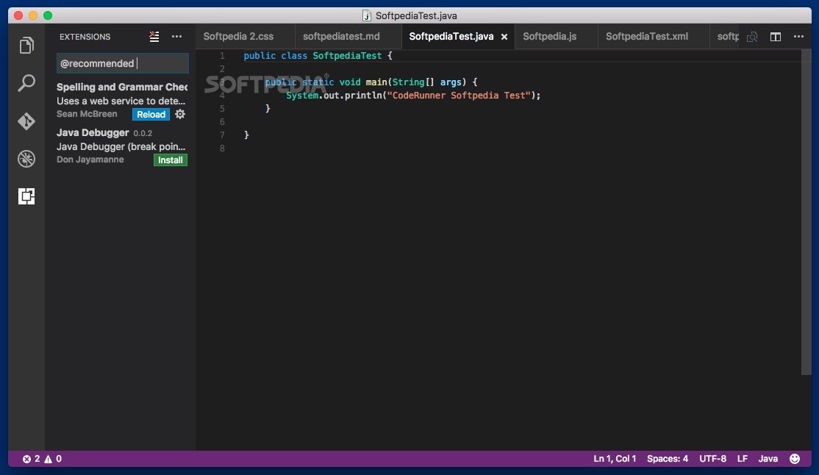Click the editor vertical scrollbar
The image size is (819, 475).
pyautogui.click(x=806, y=212)
